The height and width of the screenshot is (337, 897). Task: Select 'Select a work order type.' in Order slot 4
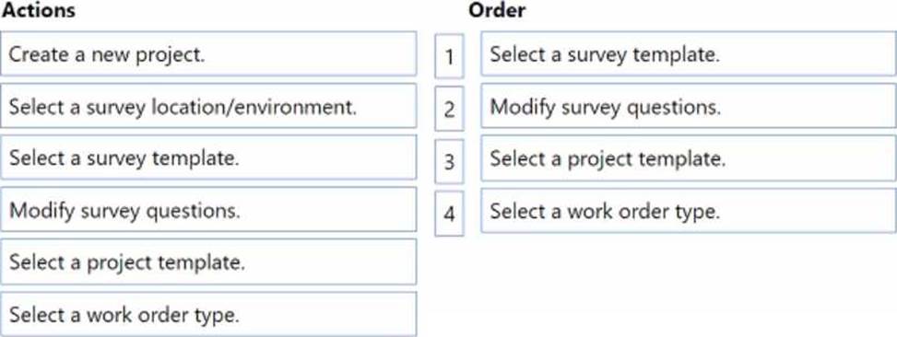tap(689, 210)
